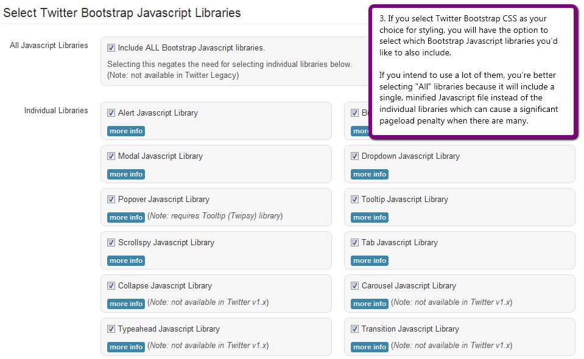The width and height of the screenshot is (584, 359).
Task: Toggle the Dropdown Javascript Library checkbox
Action: (x=354, y=156)
